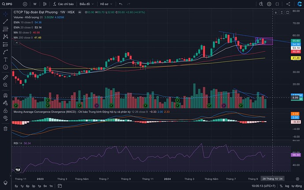Screen dimensions: 304x190
Task: Open the emoji sticker tool
Action: pyautogui.click(x=5, y=67)
